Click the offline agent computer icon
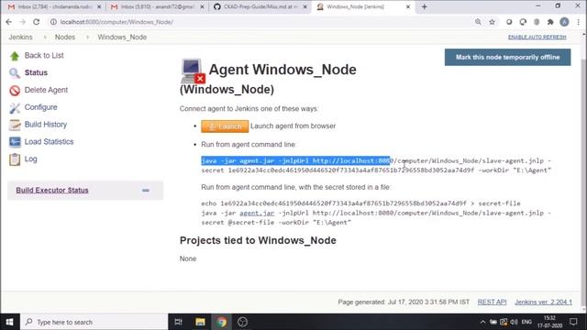This screenshot has height=330, width=587. tap(193, 71)
